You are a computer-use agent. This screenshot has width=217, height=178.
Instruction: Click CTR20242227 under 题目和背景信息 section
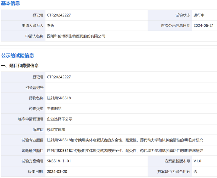pos(59,77)
